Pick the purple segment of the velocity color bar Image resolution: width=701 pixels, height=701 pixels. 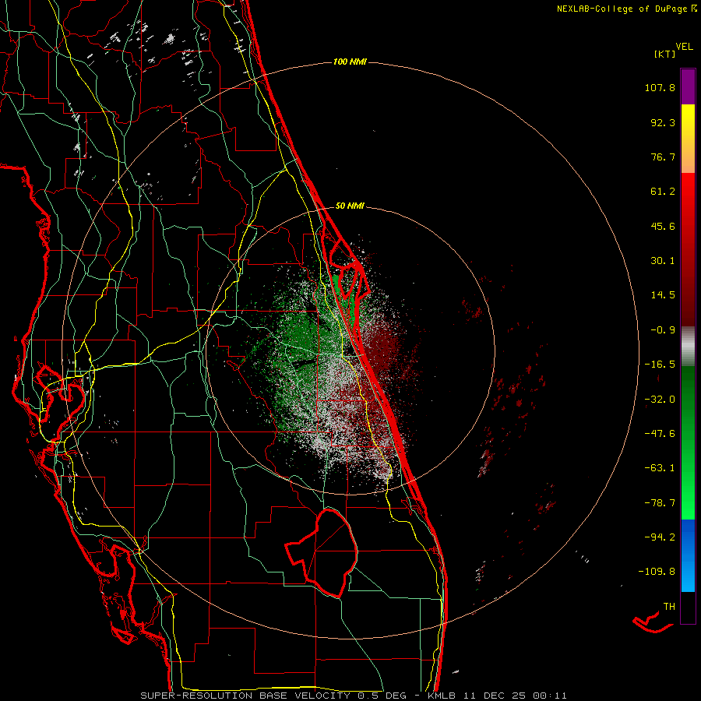(688, 86)
